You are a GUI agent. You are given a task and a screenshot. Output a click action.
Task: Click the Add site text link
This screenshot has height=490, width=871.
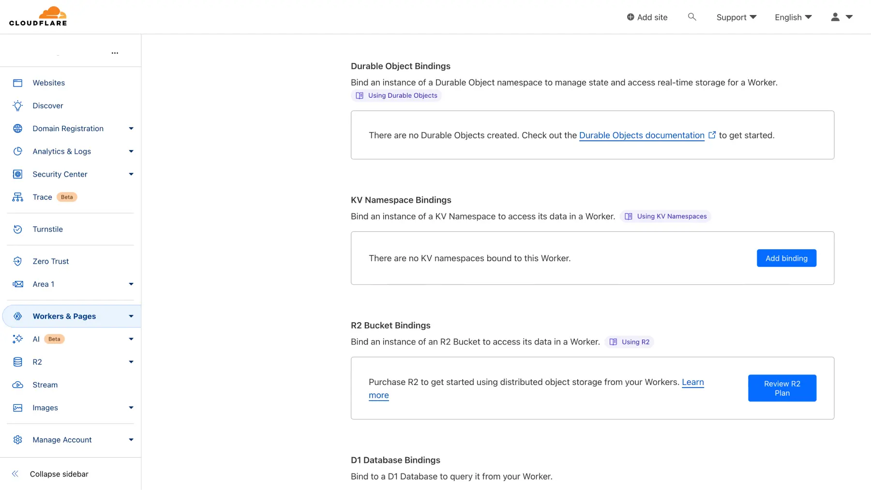tap(652, 17)
